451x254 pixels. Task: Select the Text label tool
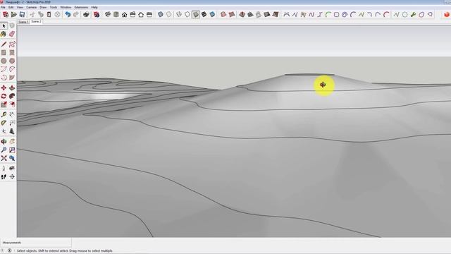12,123
